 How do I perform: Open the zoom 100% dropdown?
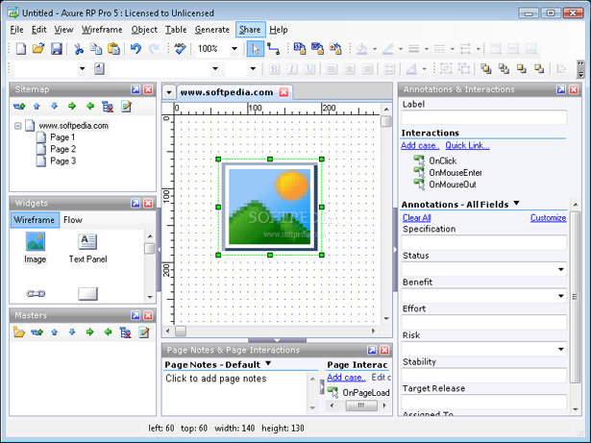tap(234, 49)
